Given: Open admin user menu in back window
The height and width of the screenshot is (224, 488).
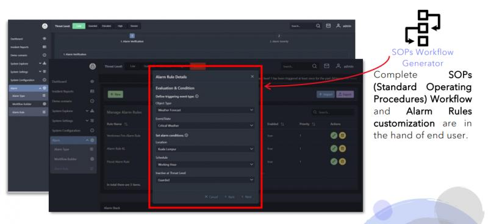Looking at the screenshot, I should (344, 26).
